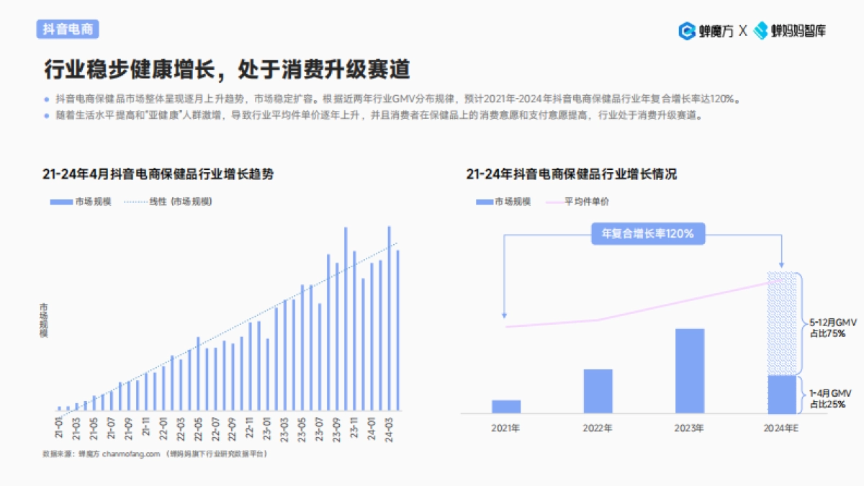Select the 市场规模 legend marker on left chart
The width and height of the screenshot is (864, 486).
pyautogui.click(x=62, y=201)
